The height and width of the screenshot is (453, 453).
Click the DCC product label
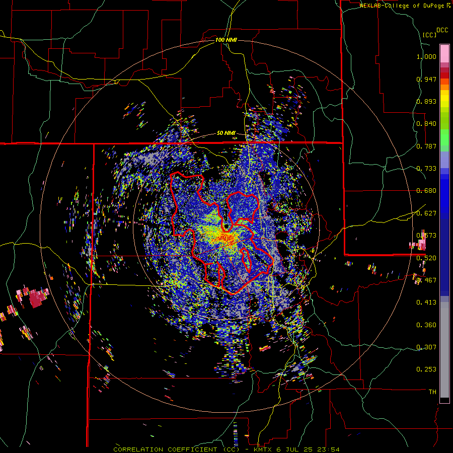tap(442, 30)
